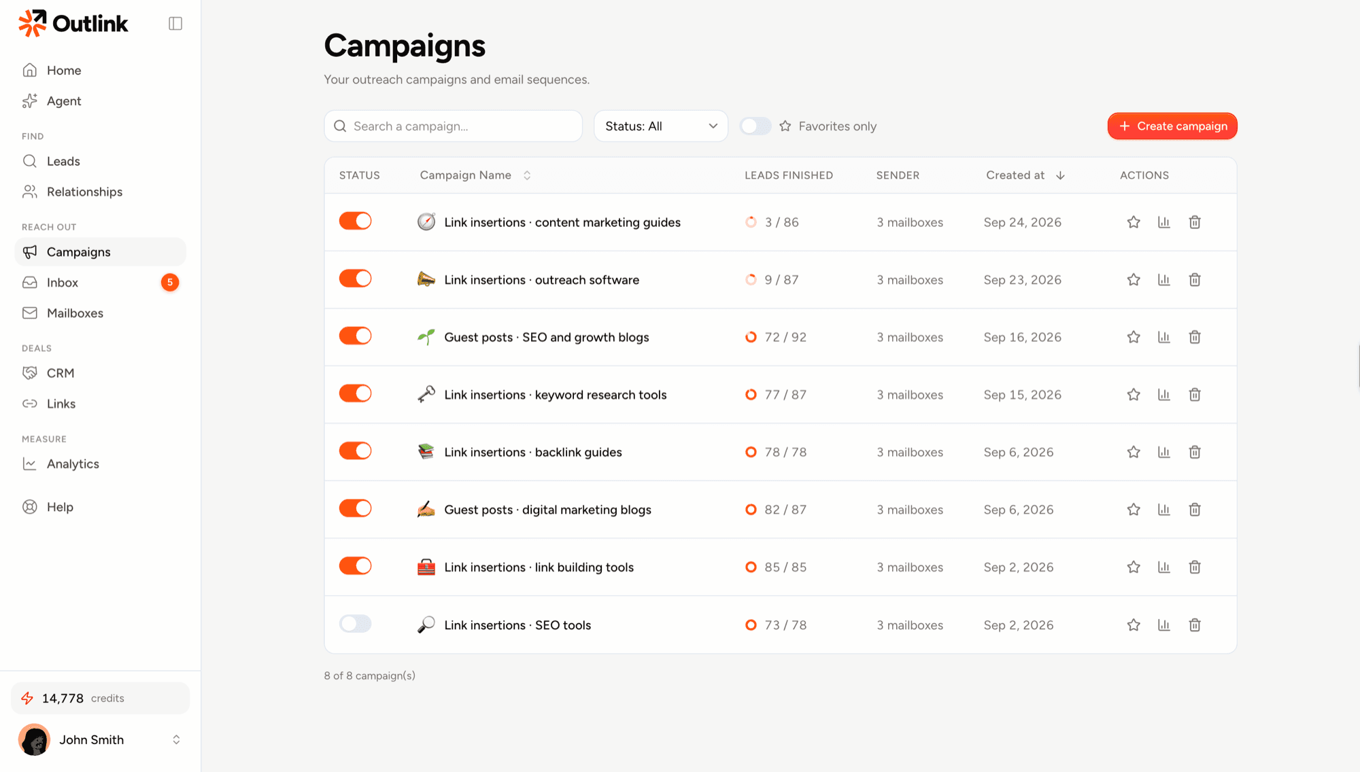Open stats for keyword research tools campaign

pyautogui.click(x=1164, y=395)
